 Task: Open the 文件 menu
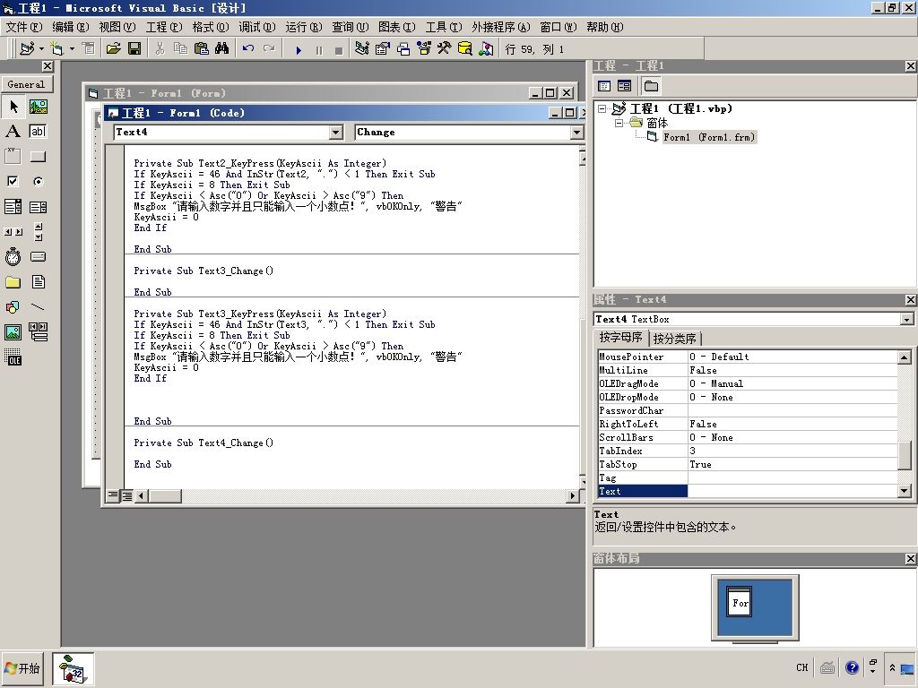pyautogui.click(x=24, y=27)
